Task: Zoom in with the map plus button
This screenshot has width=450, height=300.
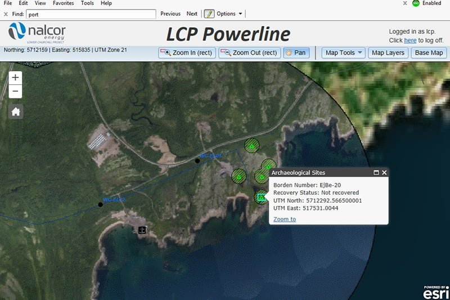Action: coord(16,78)
